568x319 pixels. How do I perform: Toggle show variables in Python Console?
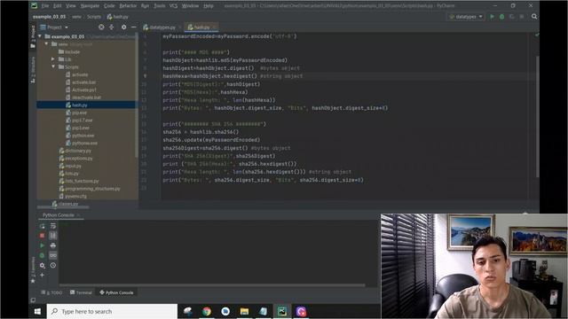[53, 255]
